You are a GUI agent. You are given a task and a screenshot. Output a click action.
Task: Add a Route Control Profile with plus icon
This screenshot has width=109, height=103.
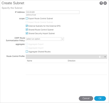click(105, 57)
